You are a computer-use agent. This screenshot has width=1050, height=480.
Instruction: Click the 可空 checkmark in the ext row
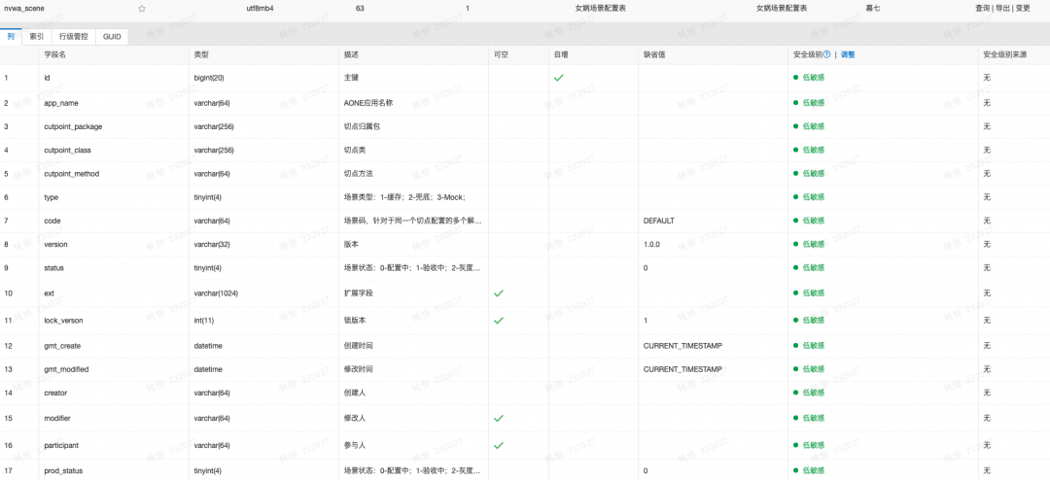(x=498, y=293)
